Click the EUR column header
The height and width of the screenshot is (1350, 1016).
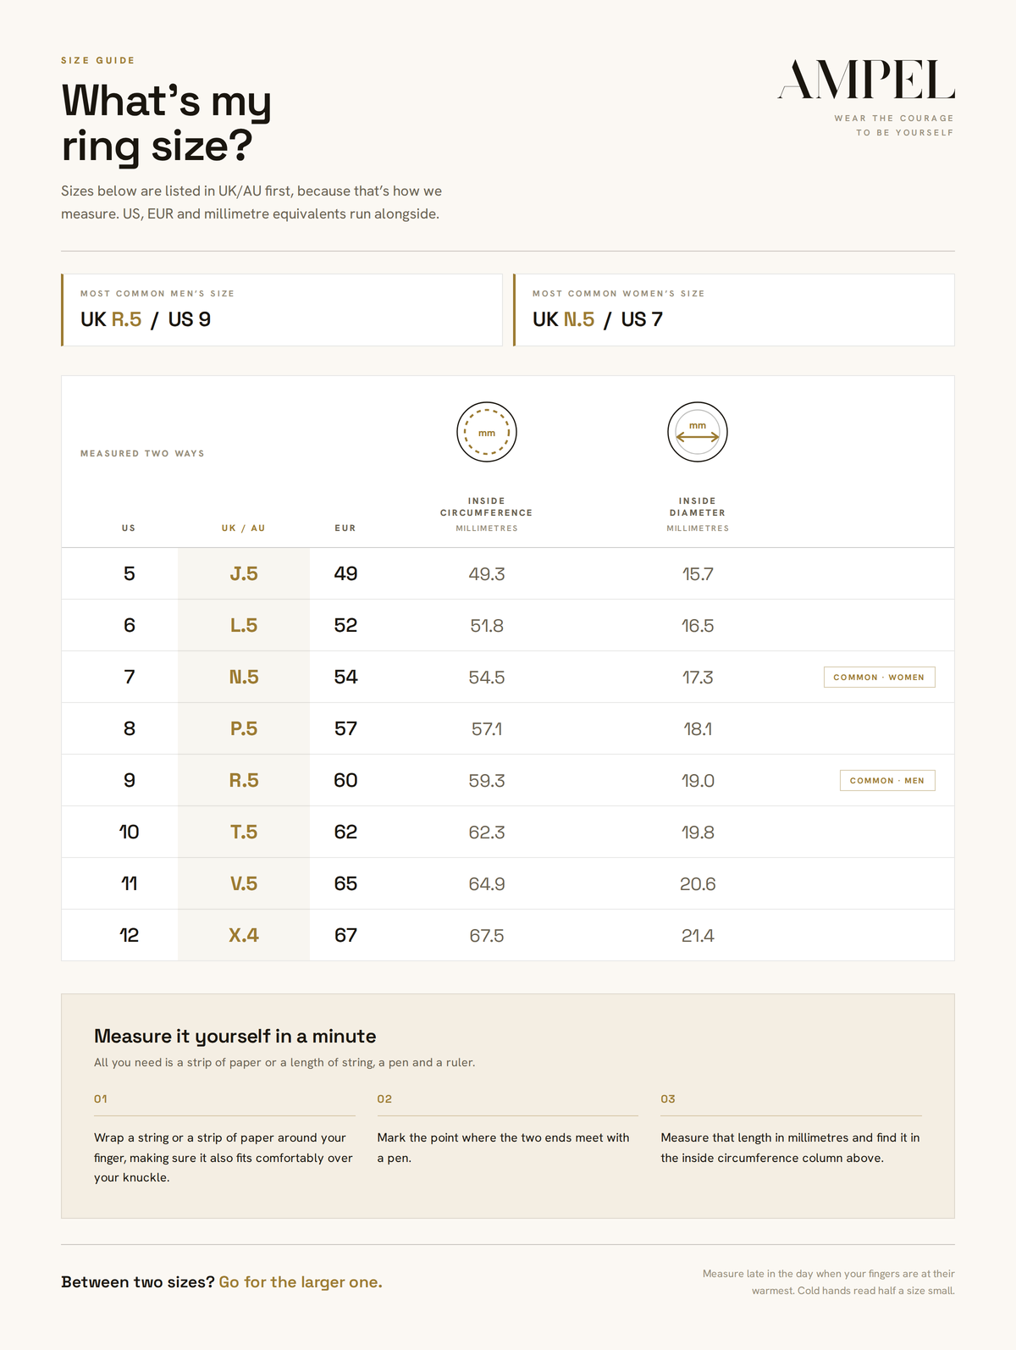pyautogui.click(x=345, y=528)
